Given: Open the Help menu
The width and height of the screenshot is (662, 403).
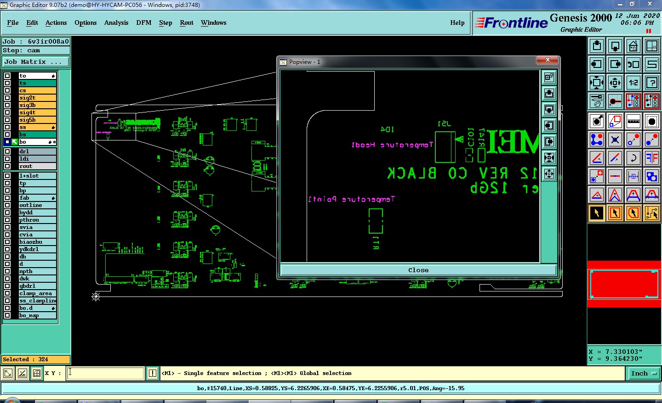Looking at the screenshot, I should [x=457, y=22].
